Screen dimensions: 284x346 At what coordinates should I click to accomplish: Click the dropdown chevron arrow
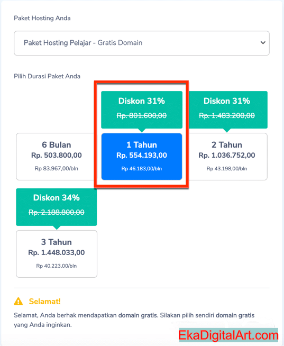[x=263, y=42]
